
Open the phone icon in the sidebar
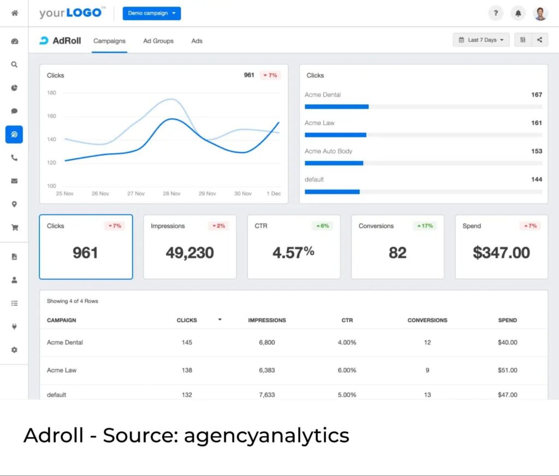coord(14,158)
